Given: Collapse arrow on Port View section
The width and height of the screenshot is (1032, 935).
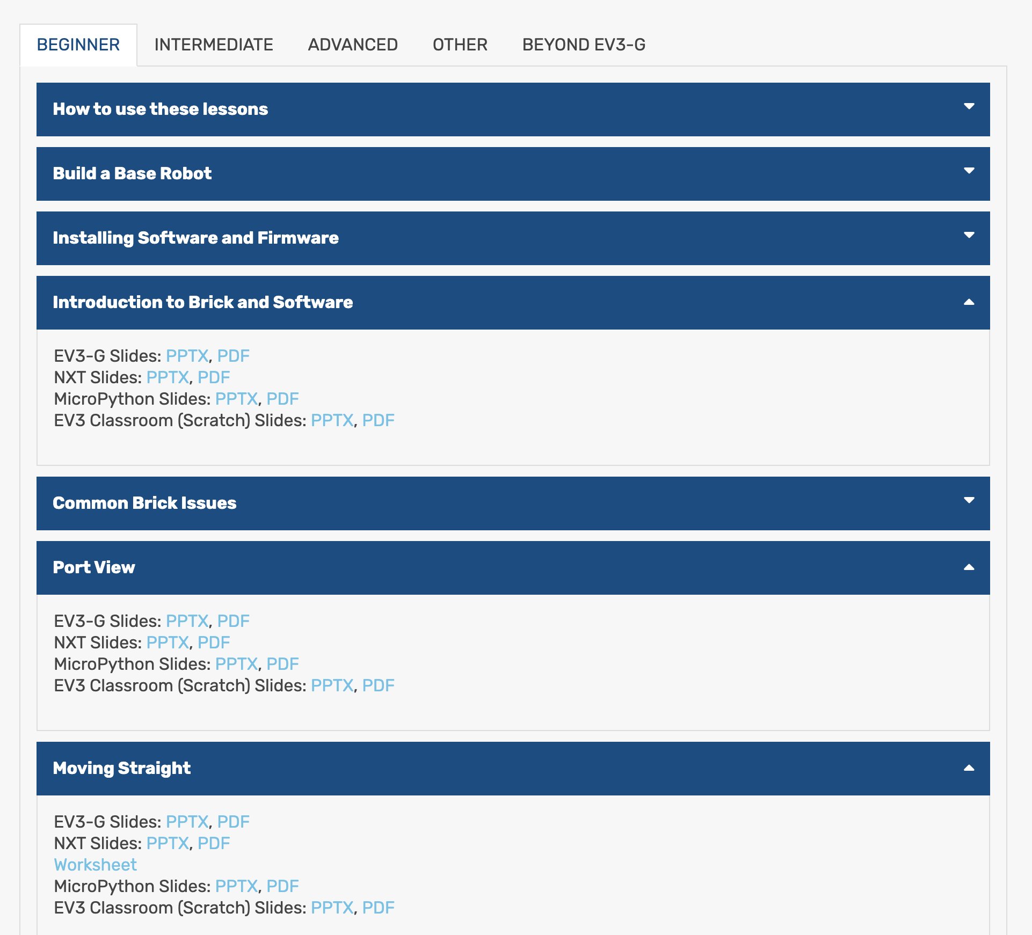Looking at the screenshot, I should 969,567.
